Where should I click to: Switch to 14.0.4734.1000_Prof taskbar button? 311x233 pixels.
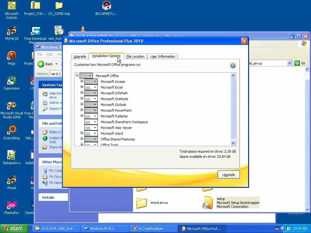[56, 229]
